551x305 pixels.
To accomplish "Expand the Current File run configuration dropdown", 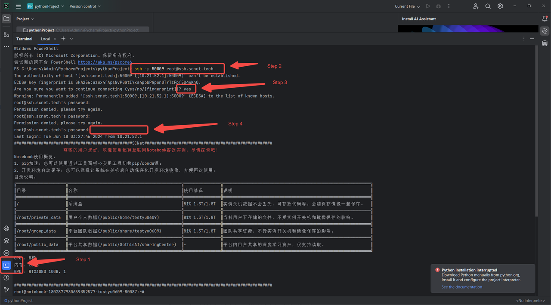I will coord(407,6).
